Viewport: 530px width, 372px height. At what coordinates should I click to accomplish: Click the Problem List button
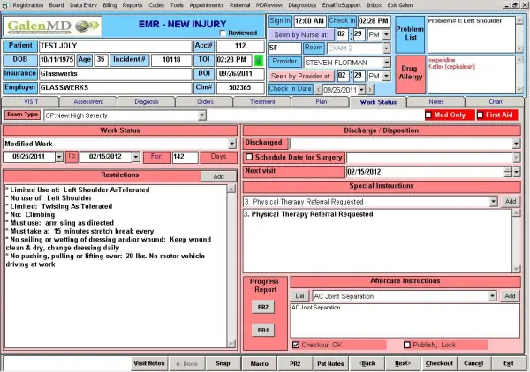tap(410, 33)
